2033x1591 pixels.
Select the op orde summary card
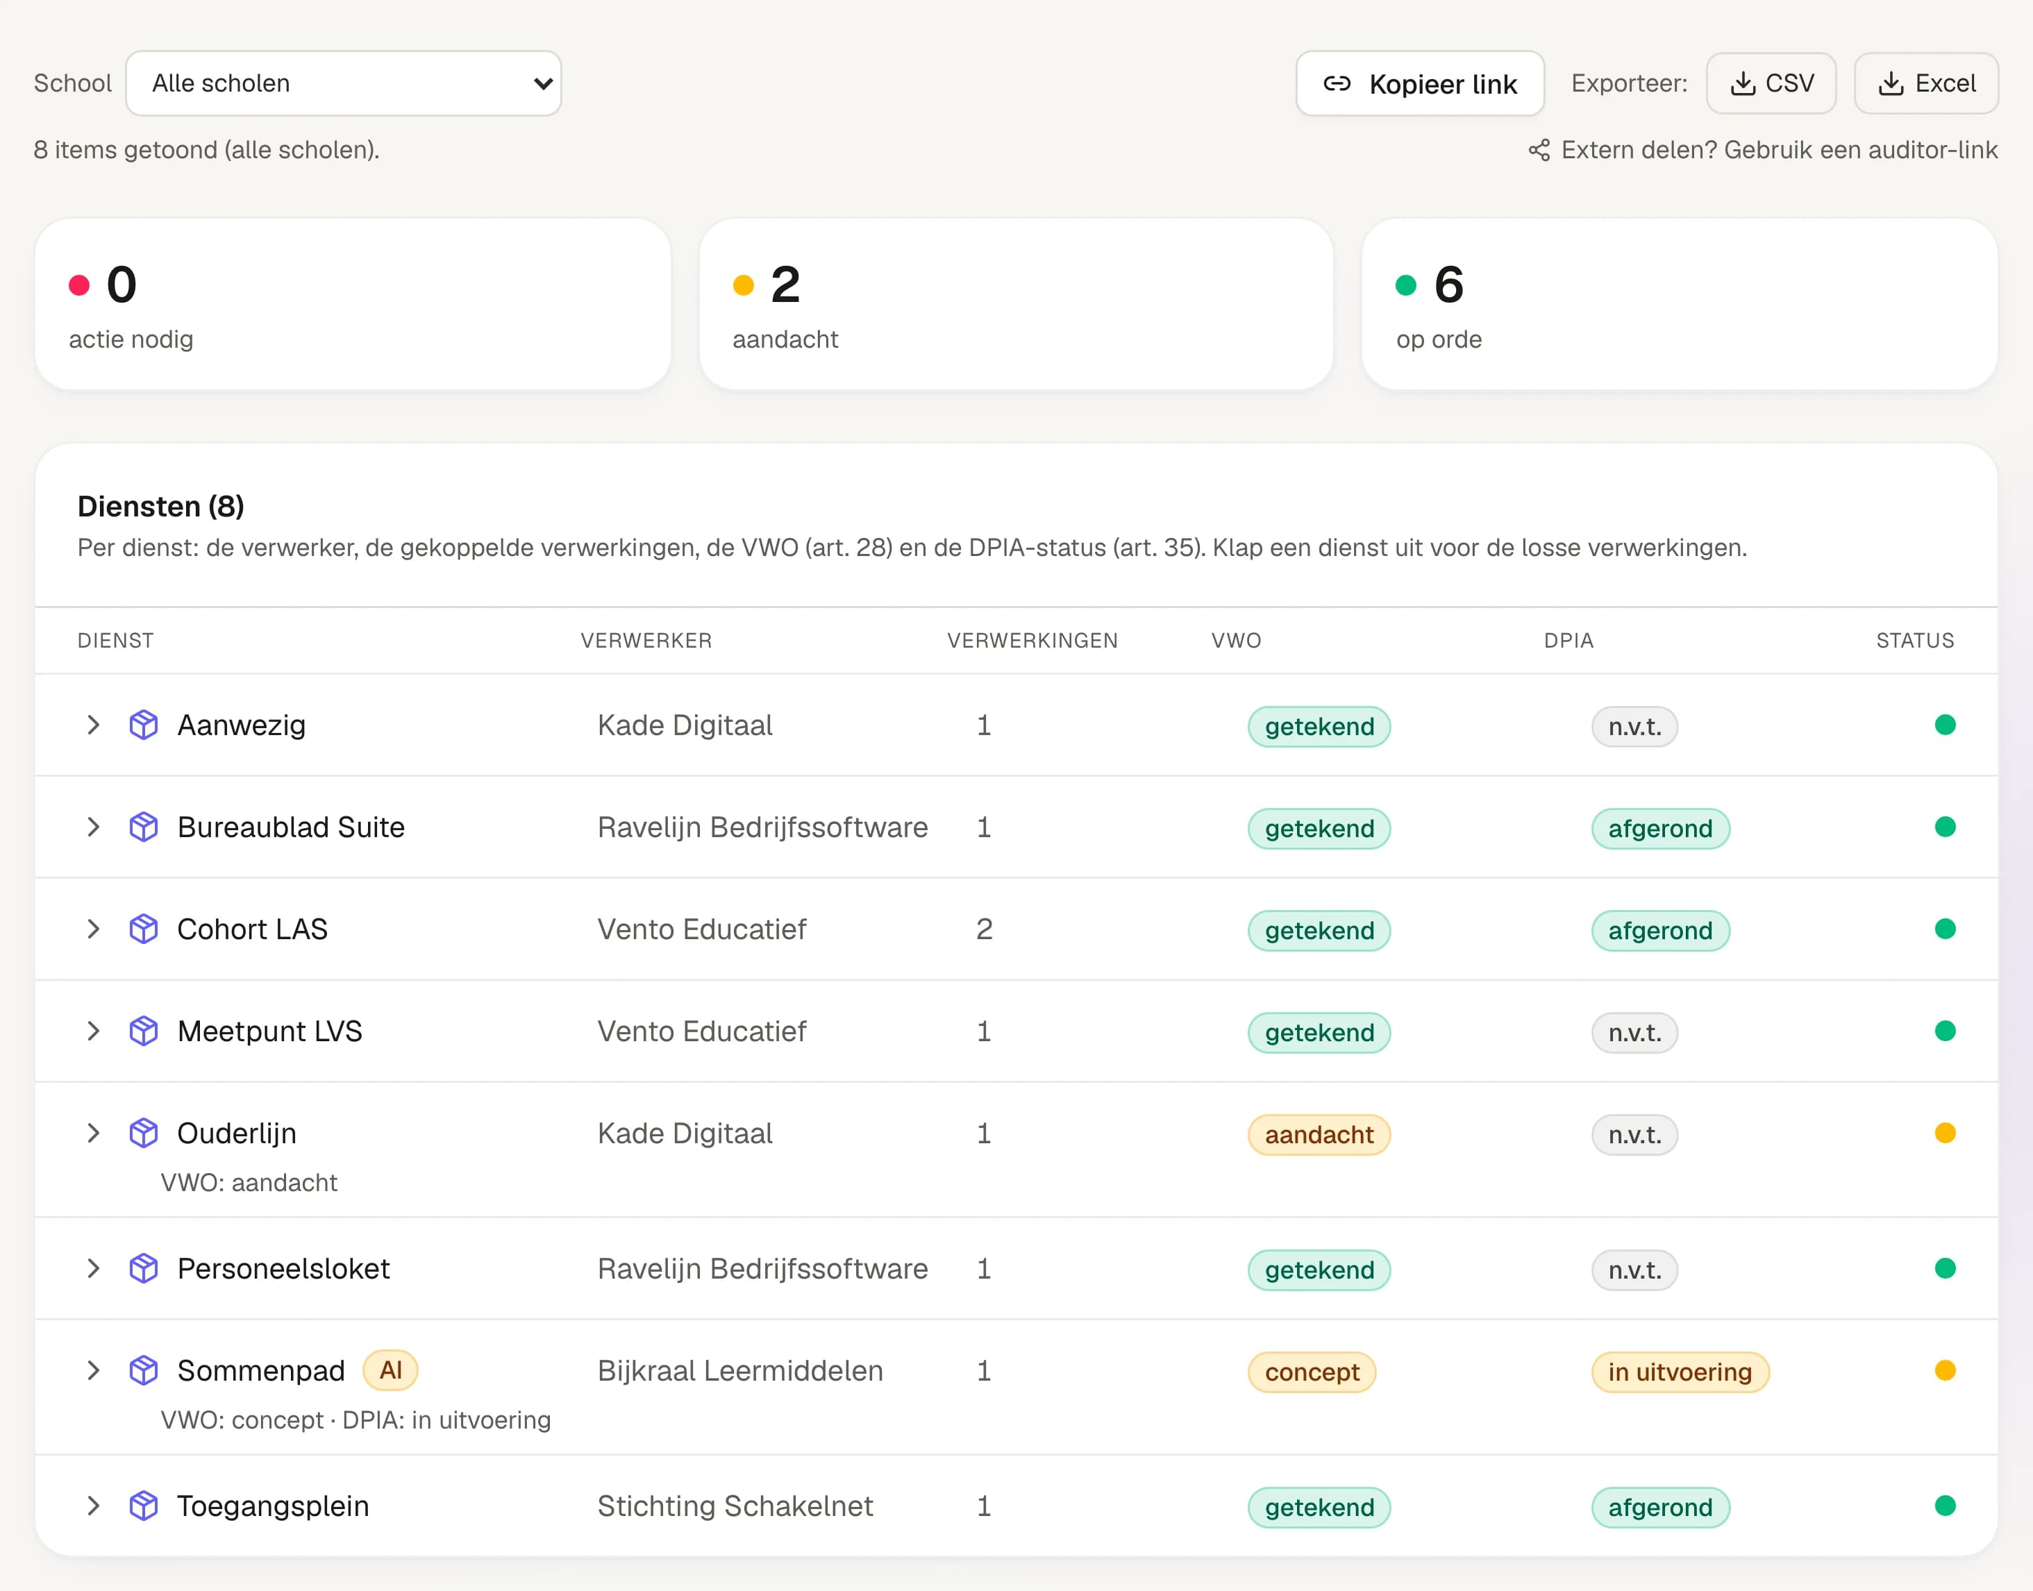[x=1680, y=305]
